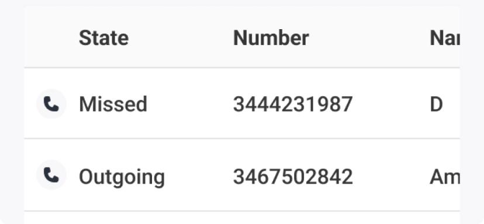Screen dimensions: 484x224
Task: Click blank space between 3444231987 and D
Action: point(391,104)
